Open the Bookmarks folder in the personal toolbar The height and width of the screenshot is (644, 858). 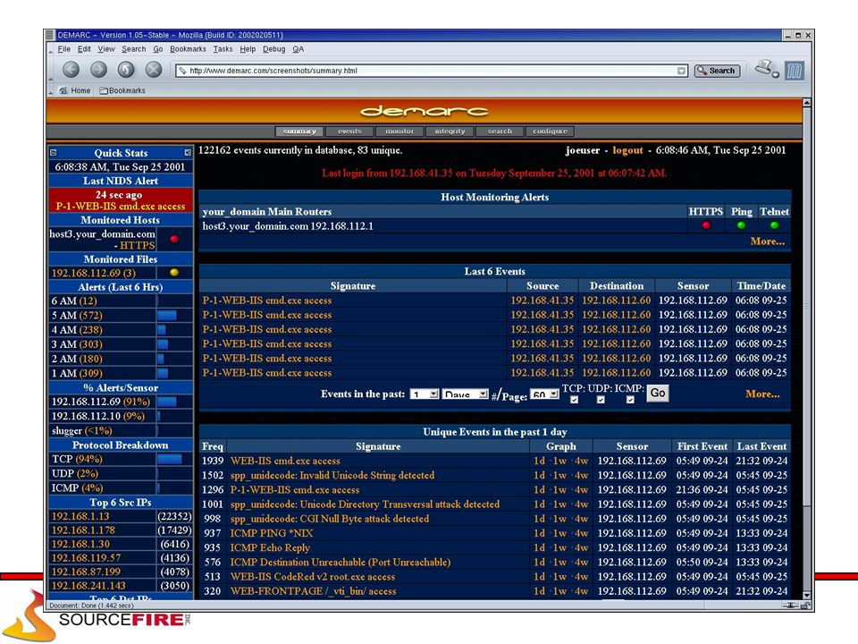122,90
